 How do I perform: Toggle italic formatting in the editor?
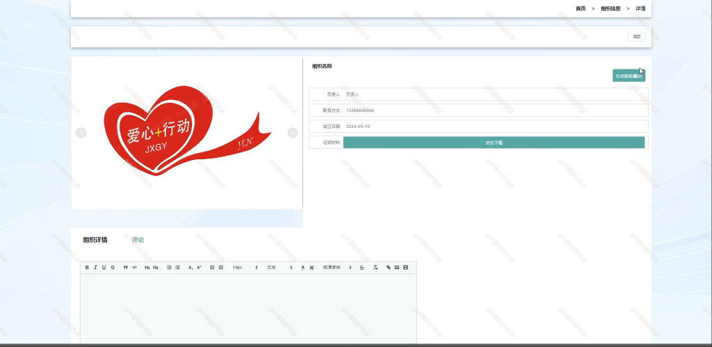click(95, 268)
